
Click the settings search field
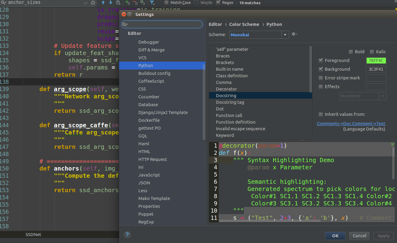click(x=162, y=24)
